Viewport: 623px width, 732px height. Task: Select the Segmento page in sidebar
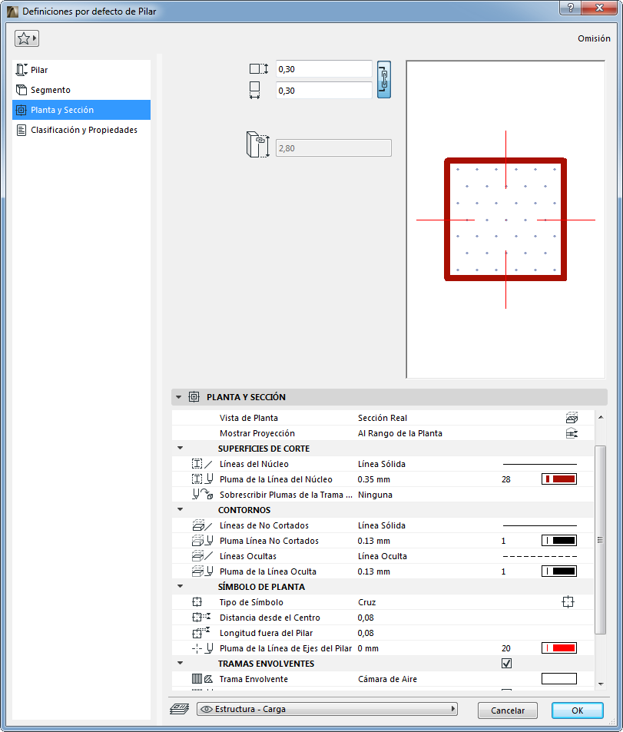[81, 90]
